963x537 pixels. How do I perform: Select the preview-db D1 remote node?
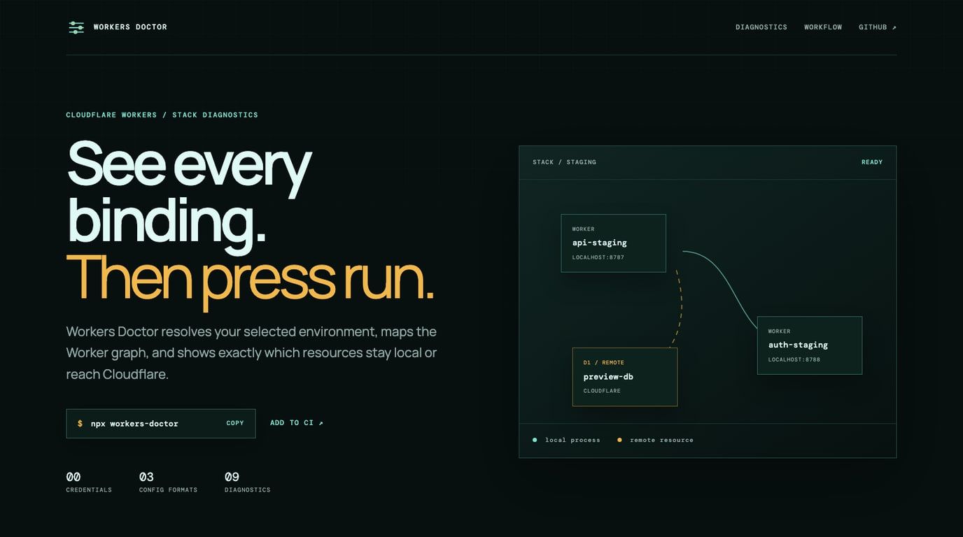click(x=625, y=377)
